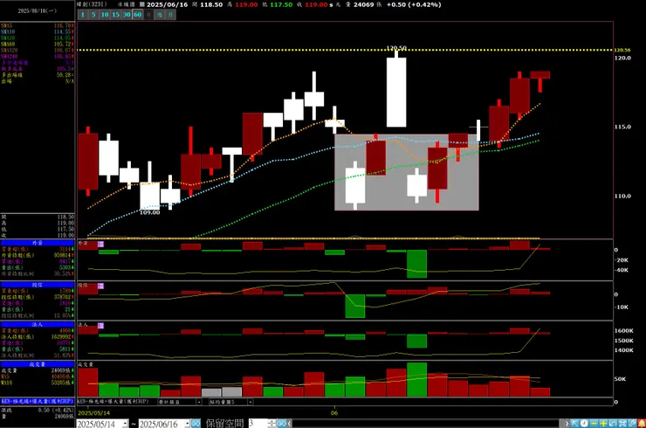Click the purple settings icon in 外資 panel
Screen dimensions: 646x428
coord(100,244)
